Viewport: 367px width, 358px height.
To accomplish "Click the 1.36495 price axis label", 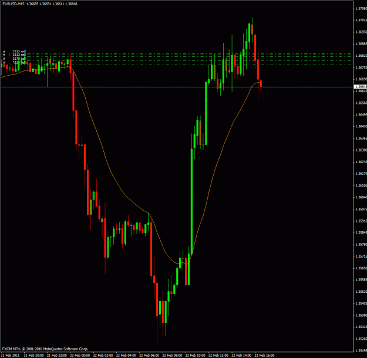I will pos(361,114).
